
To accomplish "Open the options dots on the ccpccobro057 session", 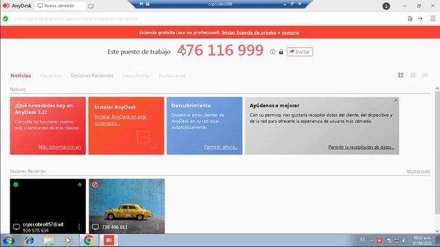I will (x=79, y=227).
